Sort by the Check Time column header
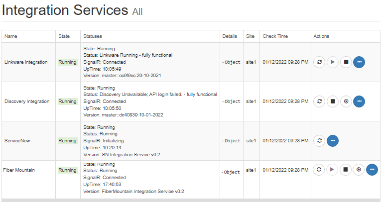The width and height of the screenshot is (382, 203). coord(275,36)
